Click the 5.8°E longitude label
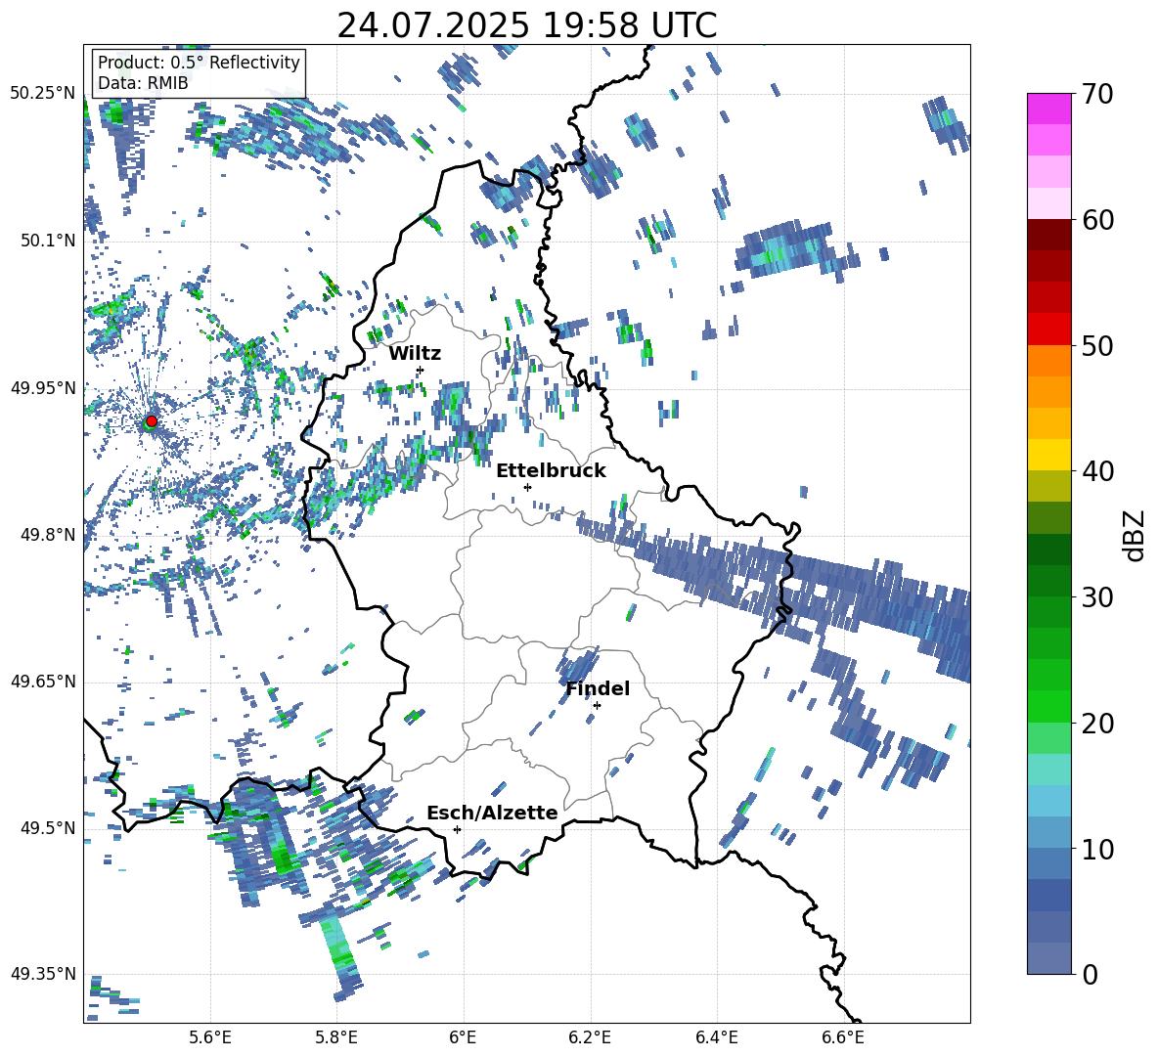The width and height of the screenshot is (1158, 1057). [336, 1037]
